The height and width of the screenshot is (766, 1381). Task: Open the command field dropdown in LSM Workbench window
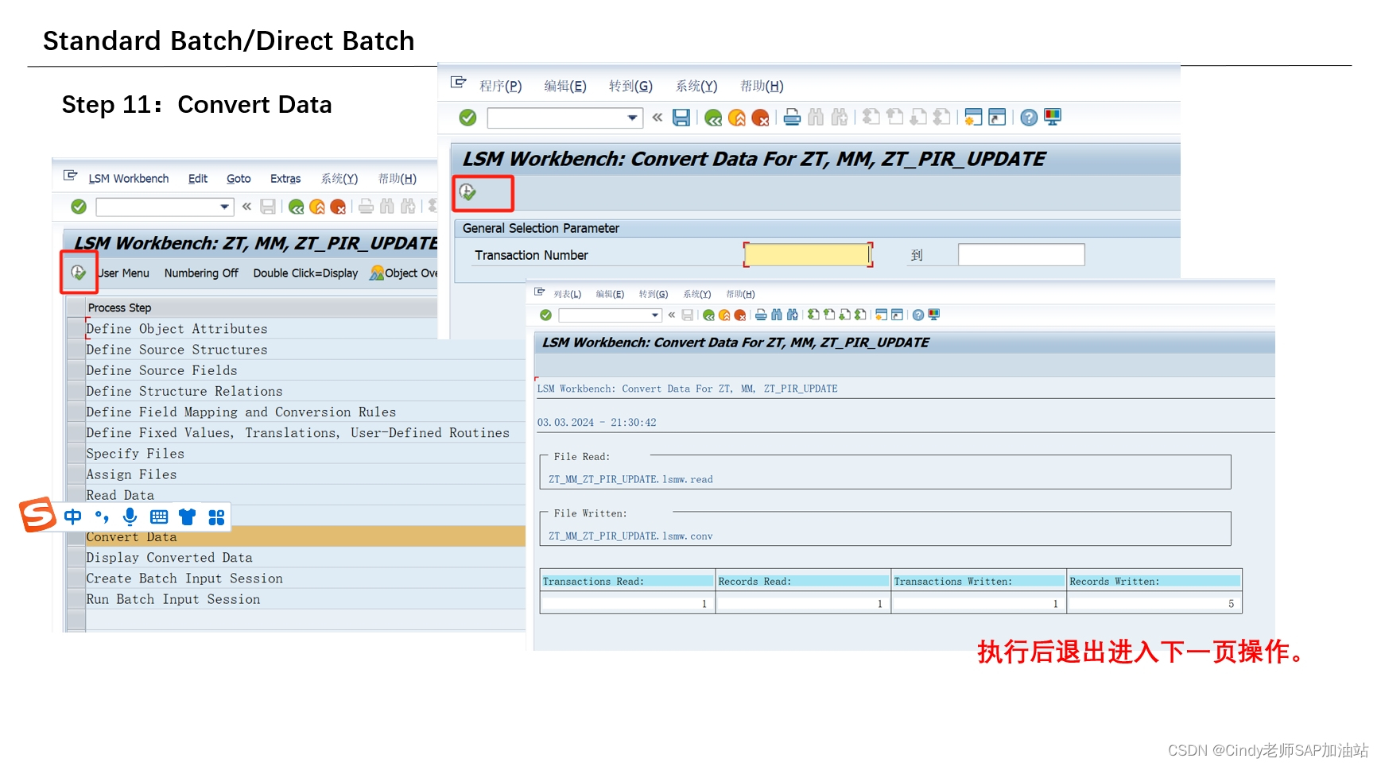coord(224,207)
